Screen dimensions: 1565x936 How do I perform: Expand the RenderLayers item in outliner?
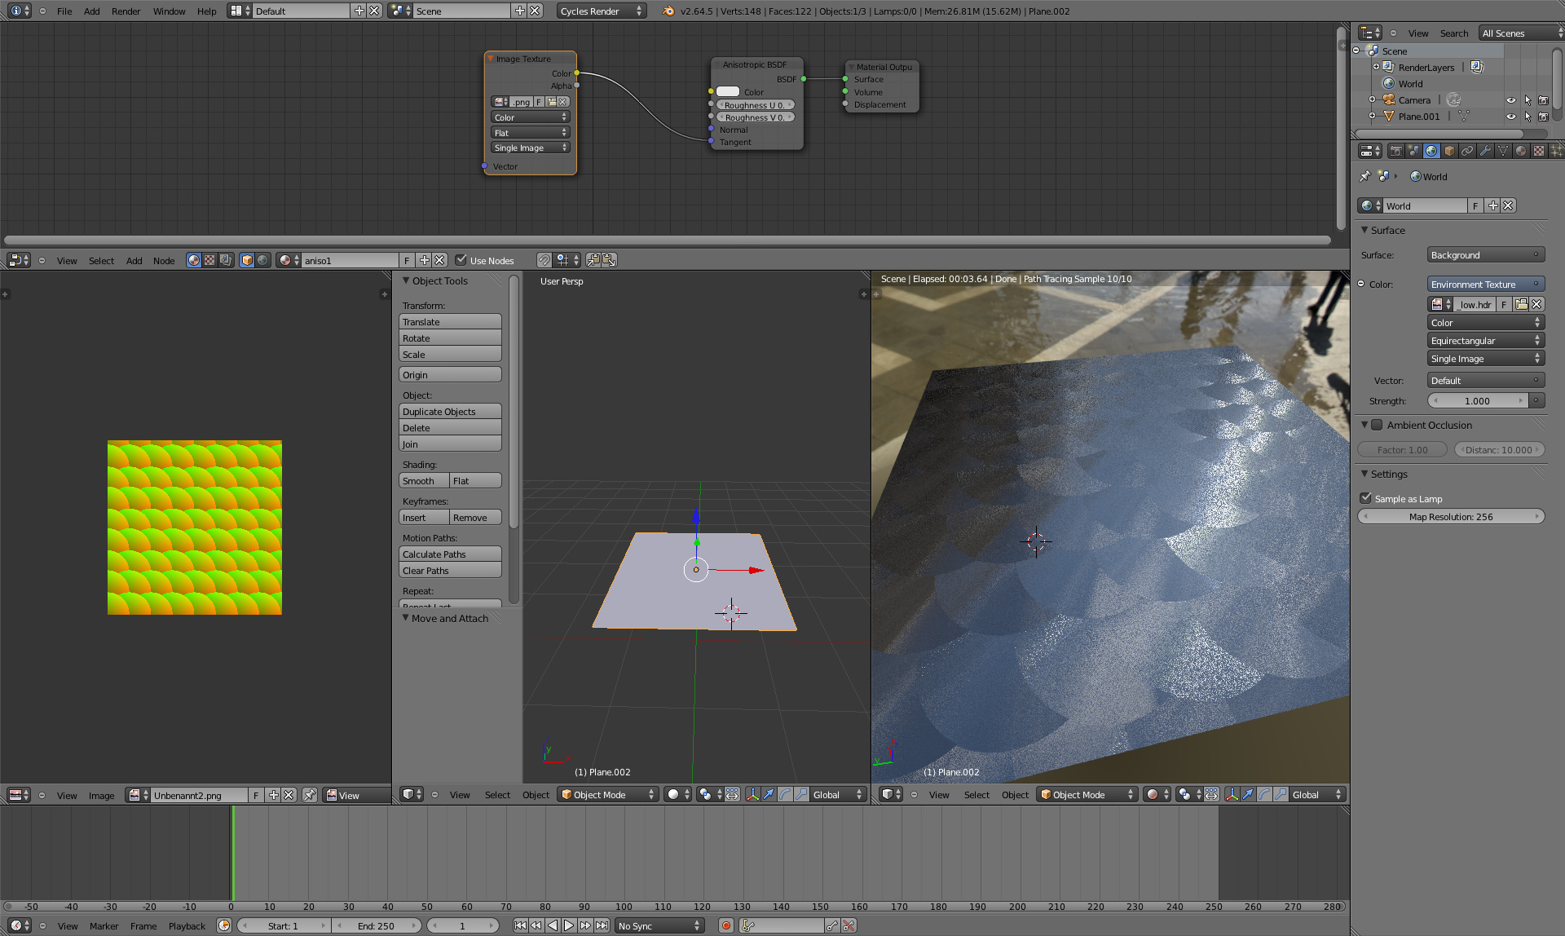(x=1376, y=67)
